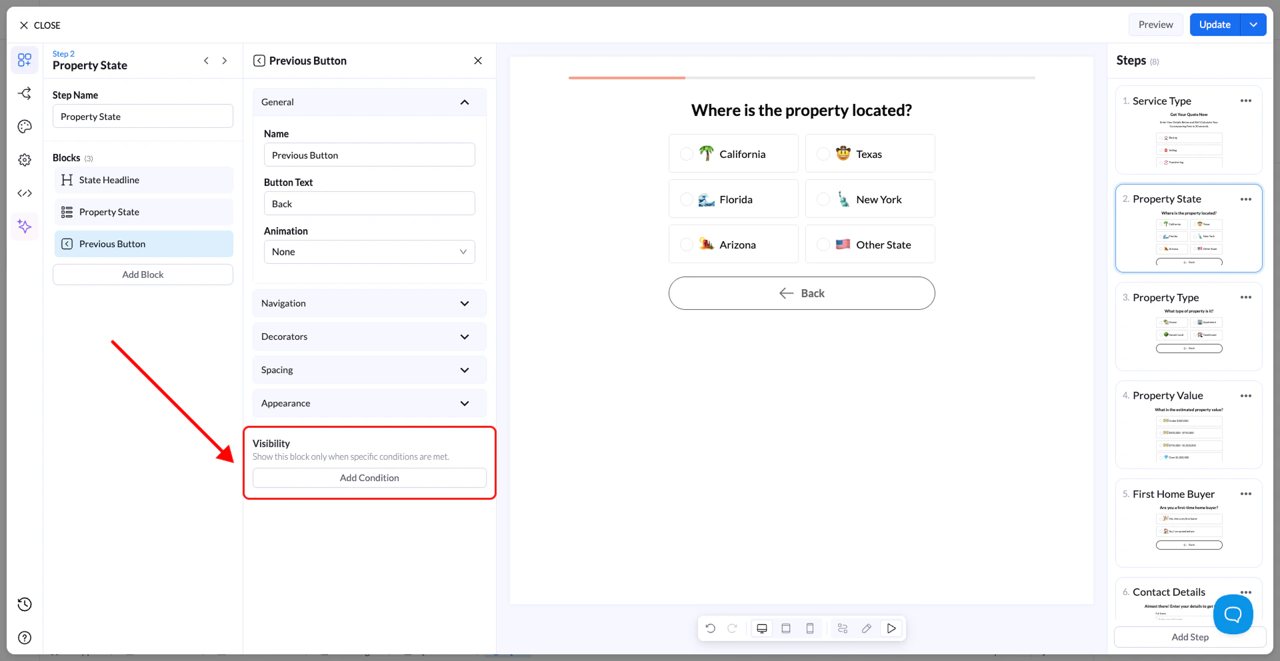Click the Back button in the form preview
Screen dimensions: 1280x661
click(801, 293)
